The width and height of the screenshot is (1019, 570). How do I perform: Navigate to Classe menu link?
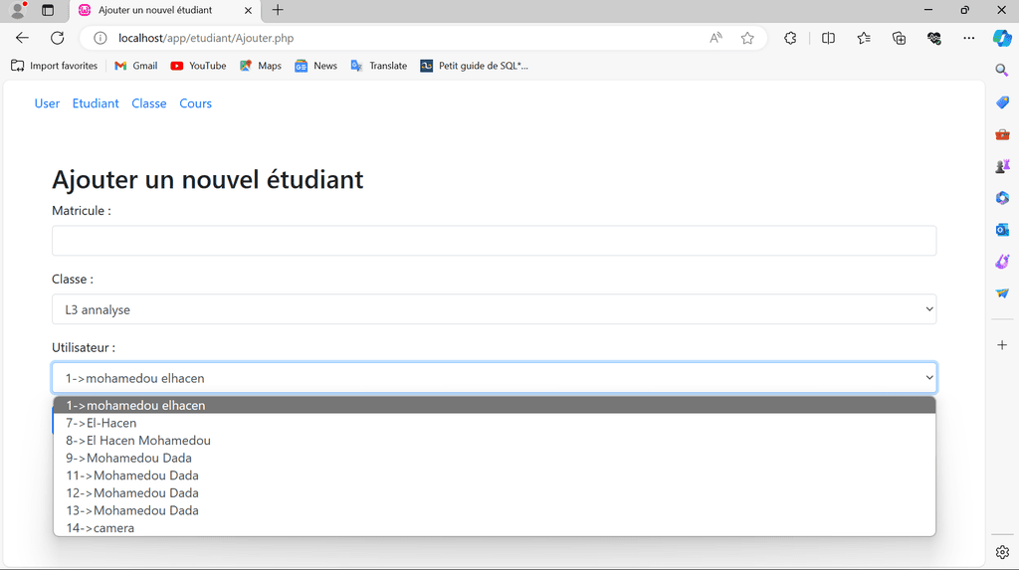point(149,103)
